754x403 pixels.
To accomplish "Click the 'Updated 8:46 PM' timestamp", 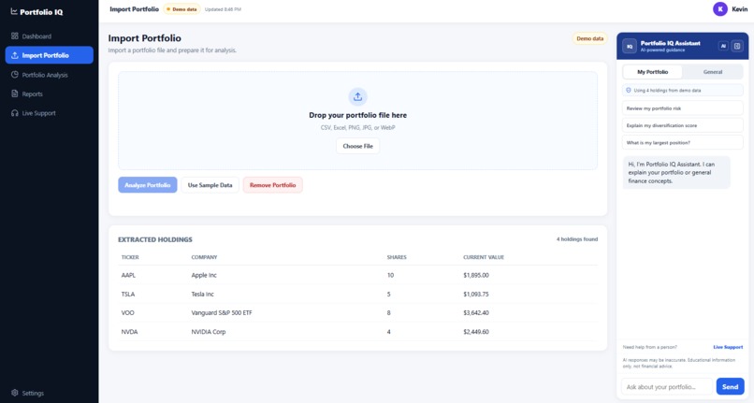I will pyautogui.click(x=223, y=9).
